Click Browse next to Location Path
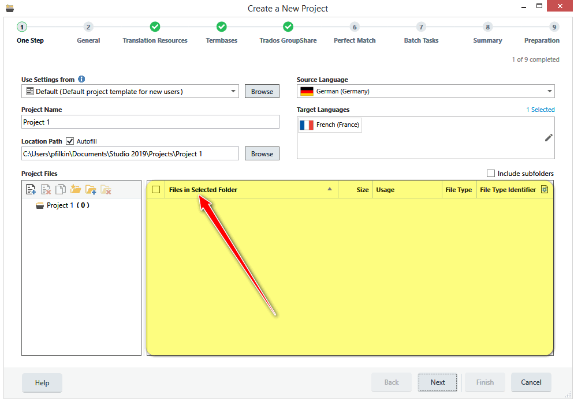This screenshot has width=574, height=402. point(262,153)
